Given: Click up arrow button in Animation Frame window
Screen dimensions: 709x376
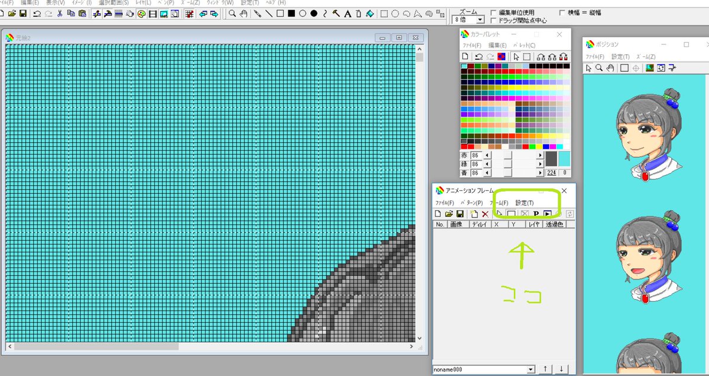Looking at the screenshot, I should [x=546, y=369].
